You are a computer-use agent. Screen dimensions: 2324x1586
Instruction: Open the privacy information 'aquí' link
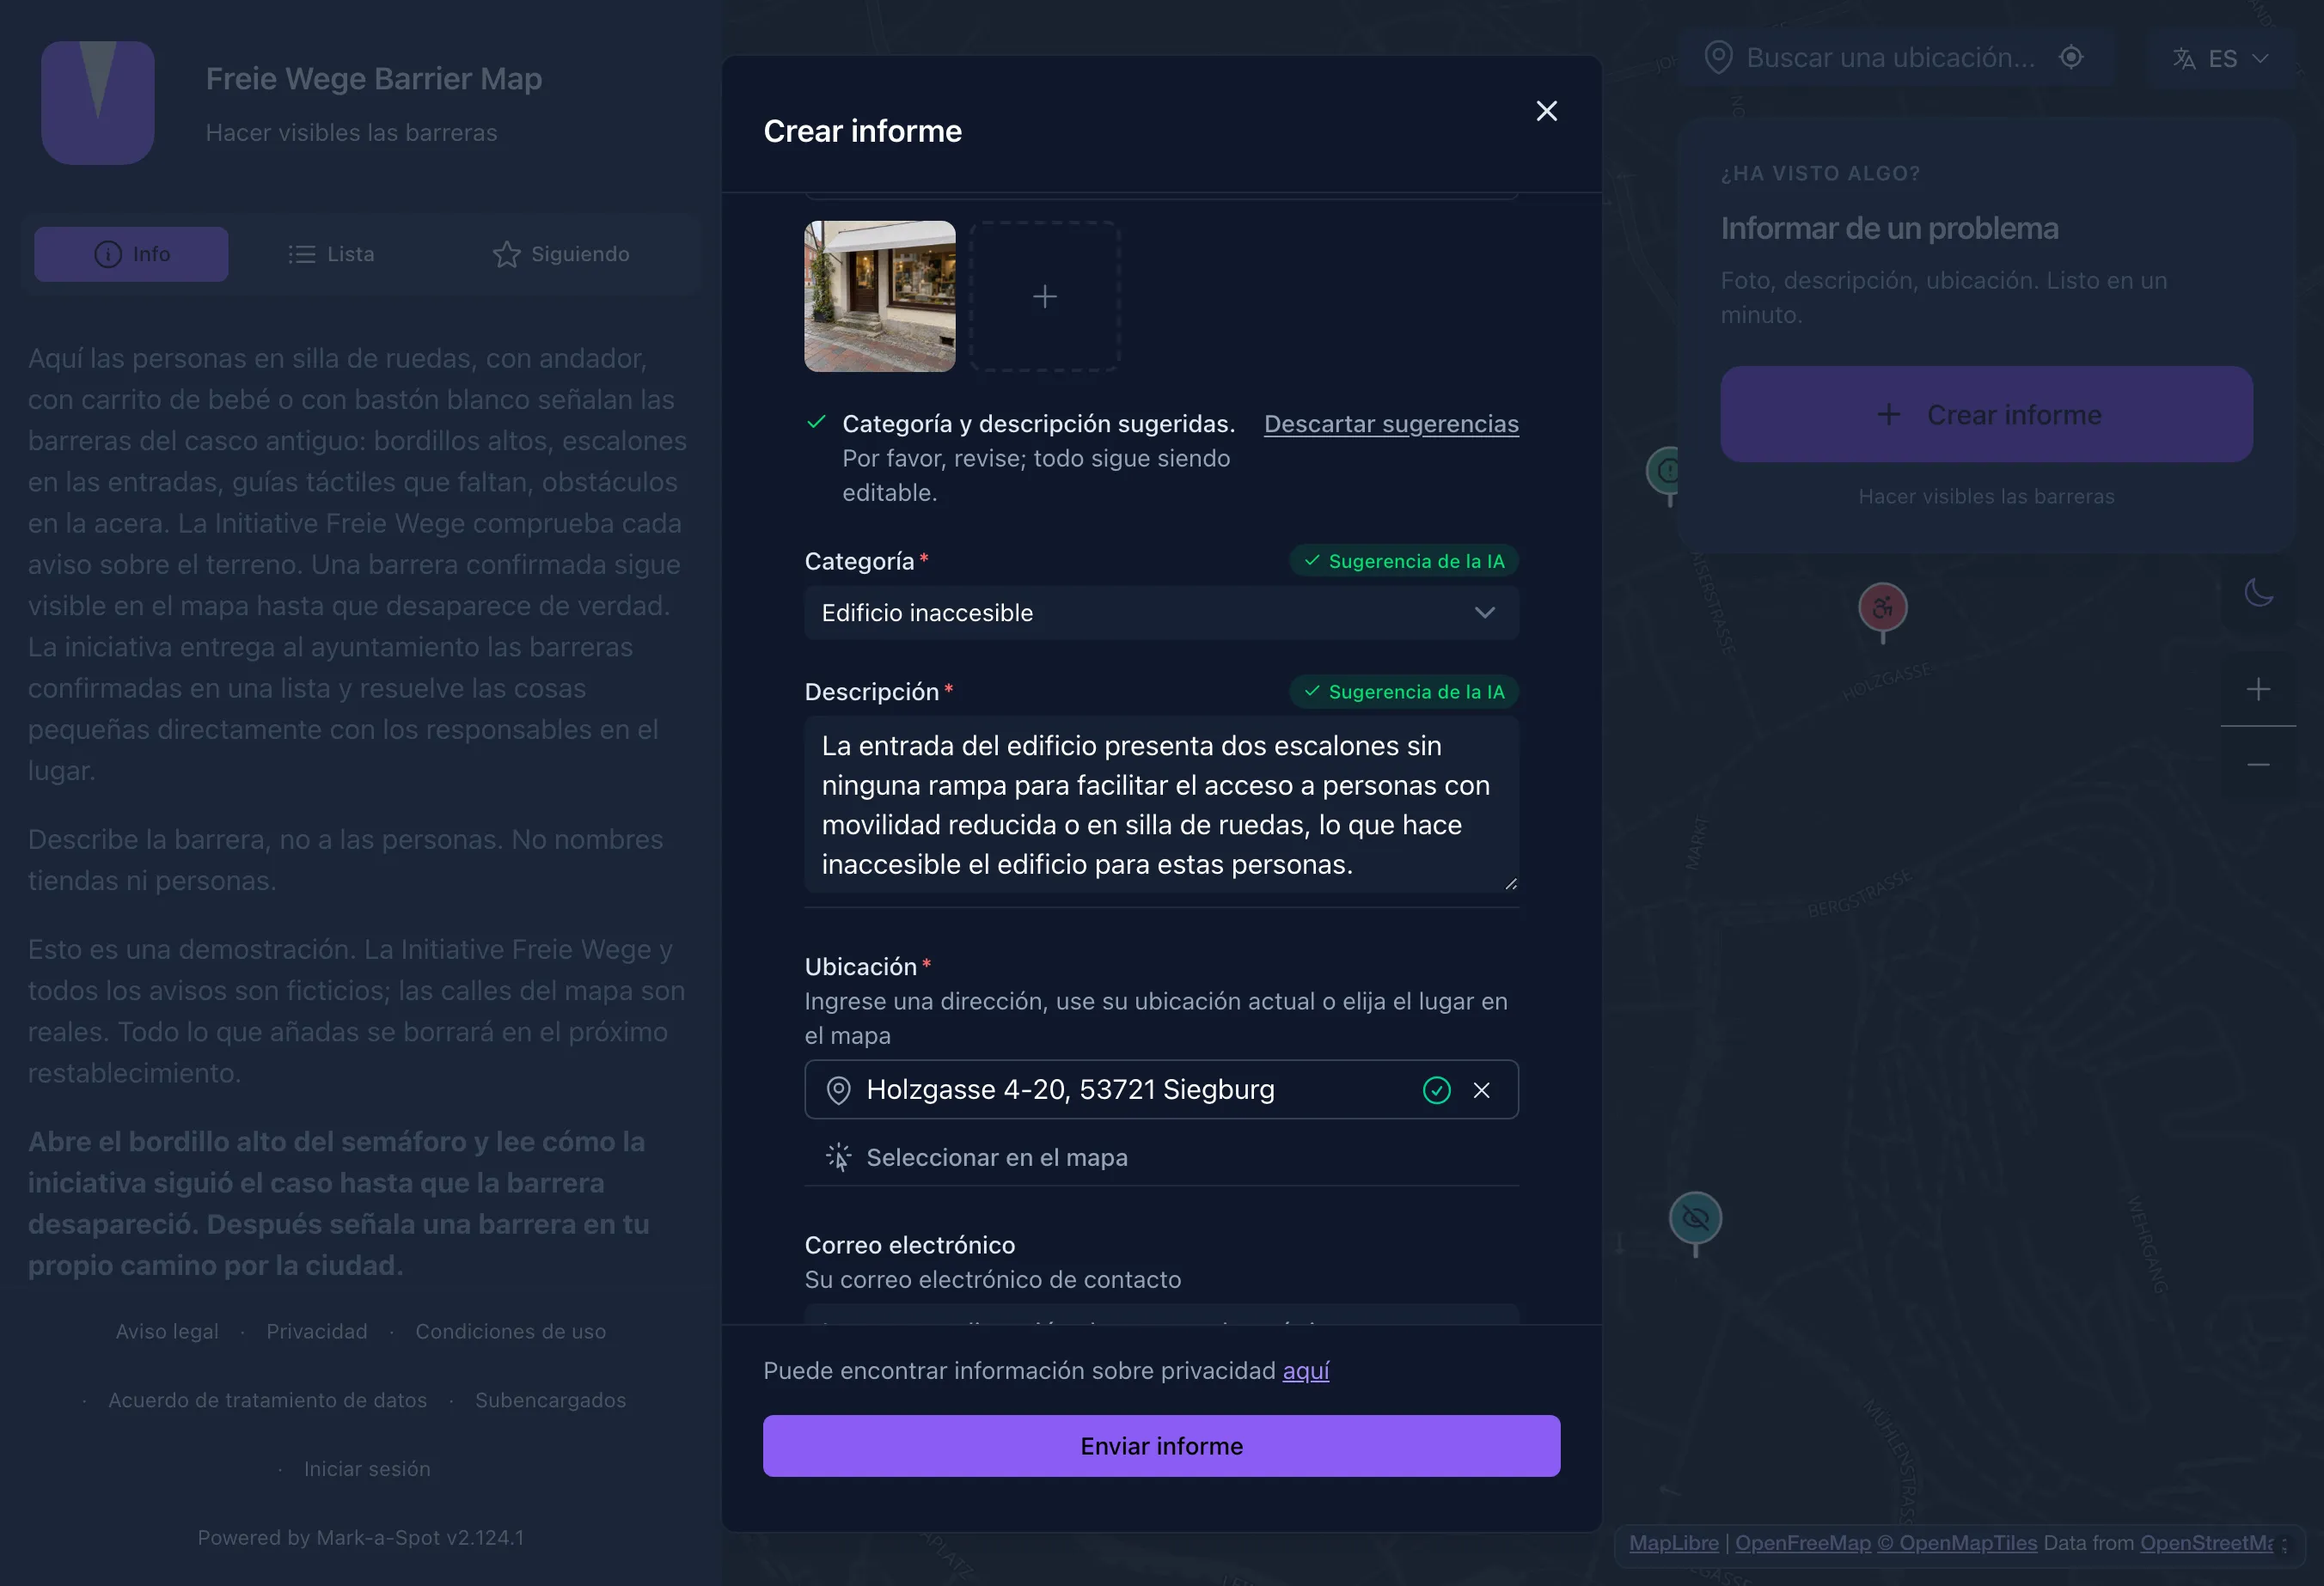click(1306, 1371)
